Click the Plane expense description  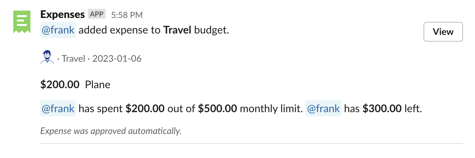point(98,85)
